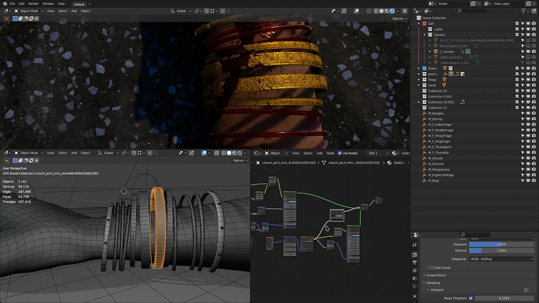Open the Options dropdown in the bottom viewport

click(239, 160)
